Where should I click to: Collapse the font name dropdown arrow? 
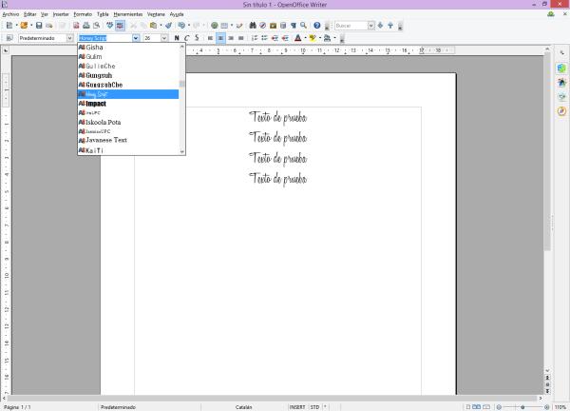(x=136, y=38)
